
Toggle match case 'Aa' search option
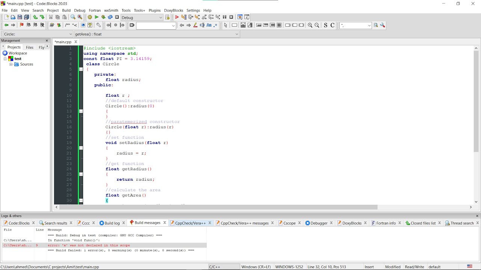coord(209,25)
